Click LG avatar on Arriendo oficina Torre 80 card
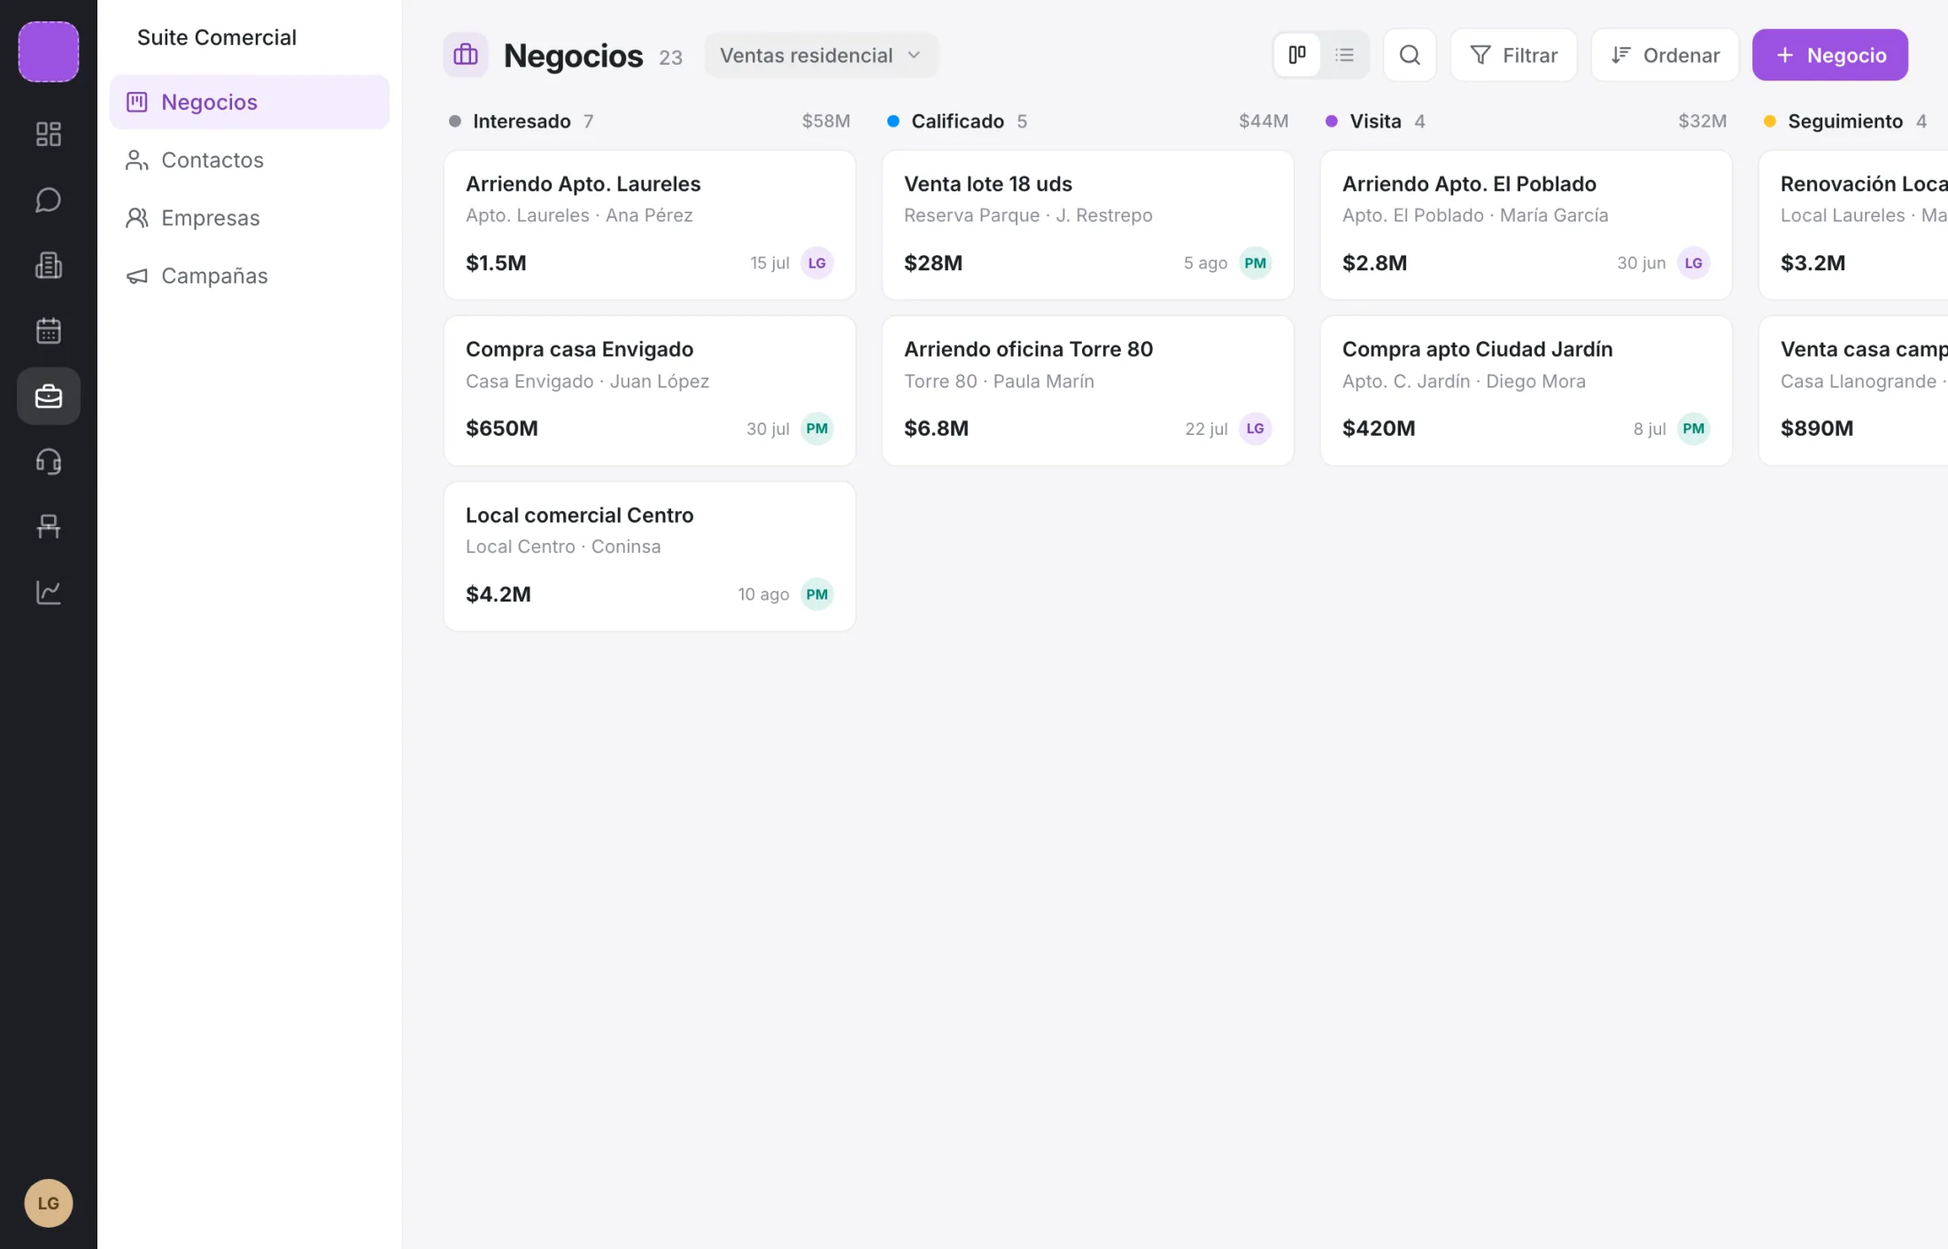This screenshot has width=1948, height=1249. (1255, 429)
